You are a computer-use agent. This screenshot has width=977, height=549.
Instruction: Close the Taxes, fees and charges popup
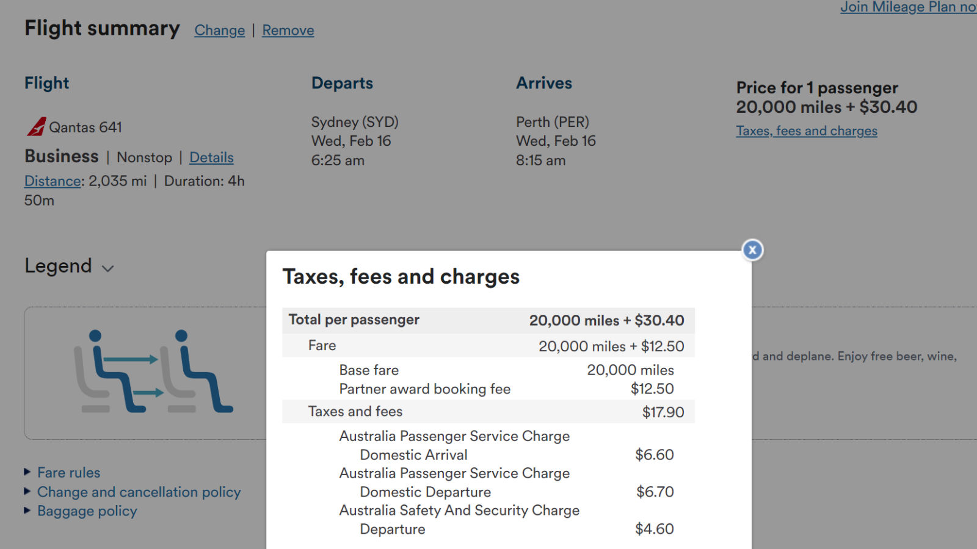click(x=752, y=250)
